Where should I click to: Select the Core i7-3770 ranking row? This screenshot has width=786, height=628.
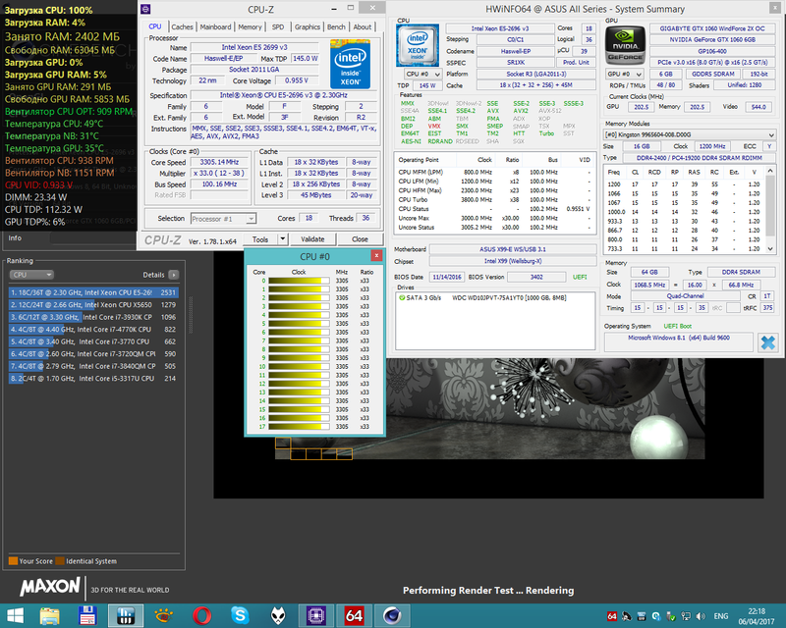pyautogui.click(x=93, y=341)
